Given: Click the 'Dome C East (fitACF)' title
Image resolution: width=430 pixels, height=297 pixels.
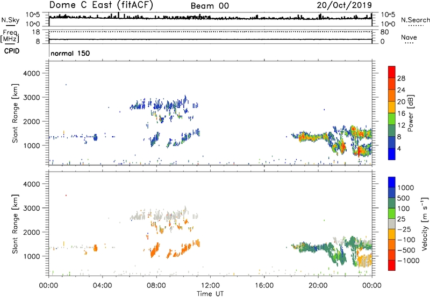Looking at the screenshot, I should tap(101, 5).
